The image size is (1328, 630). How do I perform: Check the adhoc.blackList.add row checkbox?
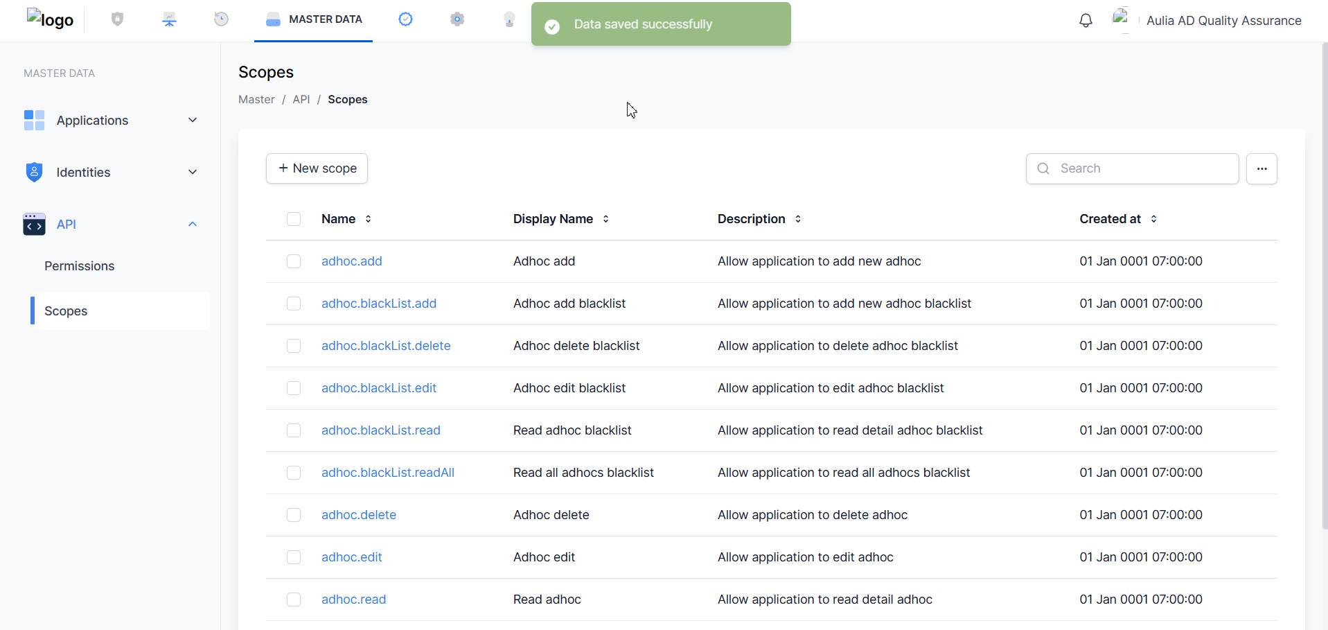coord(294,304)
